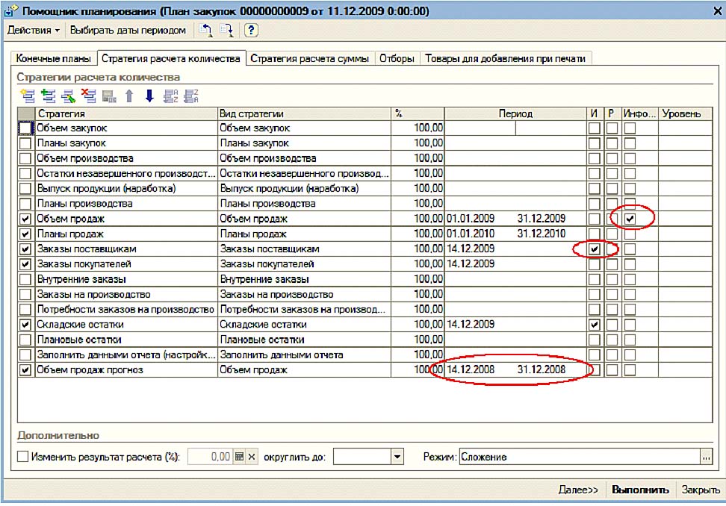
Task: Switch to Конечные планы tab
Action: 53,58
